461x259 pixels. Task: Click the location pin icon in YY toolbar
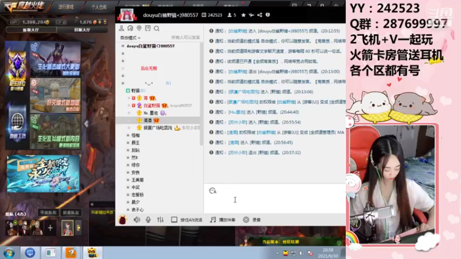pyautogui.click(x=139, y=28)
